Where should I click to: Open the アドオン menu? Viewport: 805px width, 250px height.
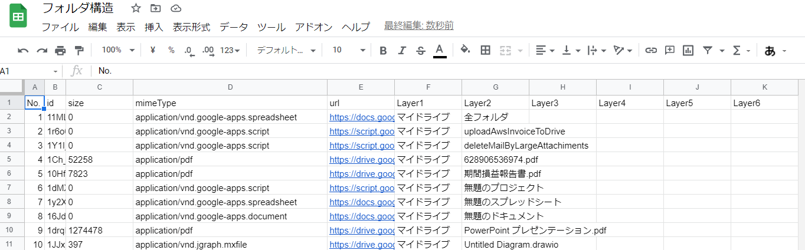[x=314, y=27]
